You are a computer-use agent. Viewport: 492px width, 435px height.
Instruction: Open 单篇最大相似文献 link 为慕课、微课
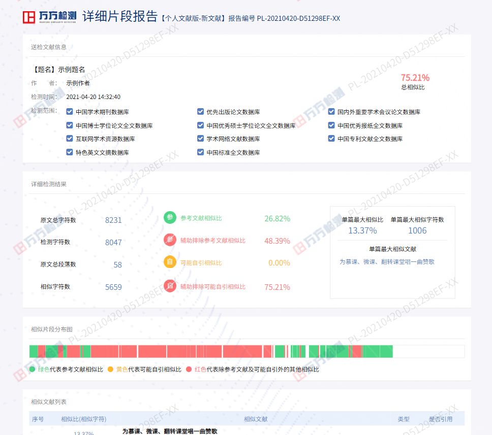pos(387,262)
